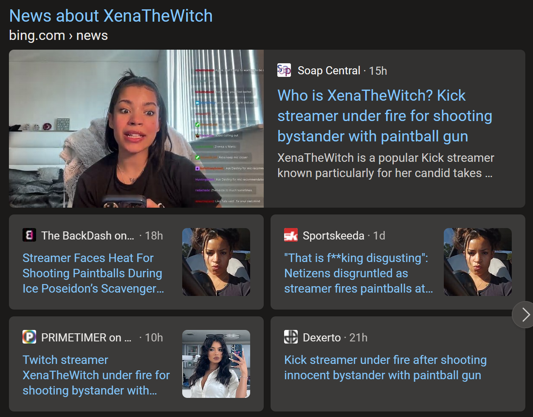Open 'News about XenaTheWitch' heading link
This screenshot has width=533, height=417.
tap(111, 16)
